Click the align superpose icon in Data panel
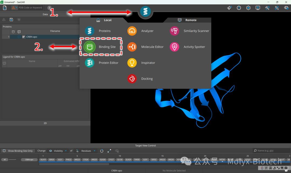 point(4,19)
